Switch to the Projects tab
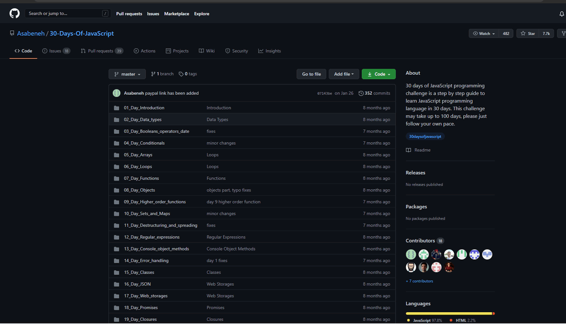Image resolution: width=566 pixels, height=324 pixels. tap(177, 51)
